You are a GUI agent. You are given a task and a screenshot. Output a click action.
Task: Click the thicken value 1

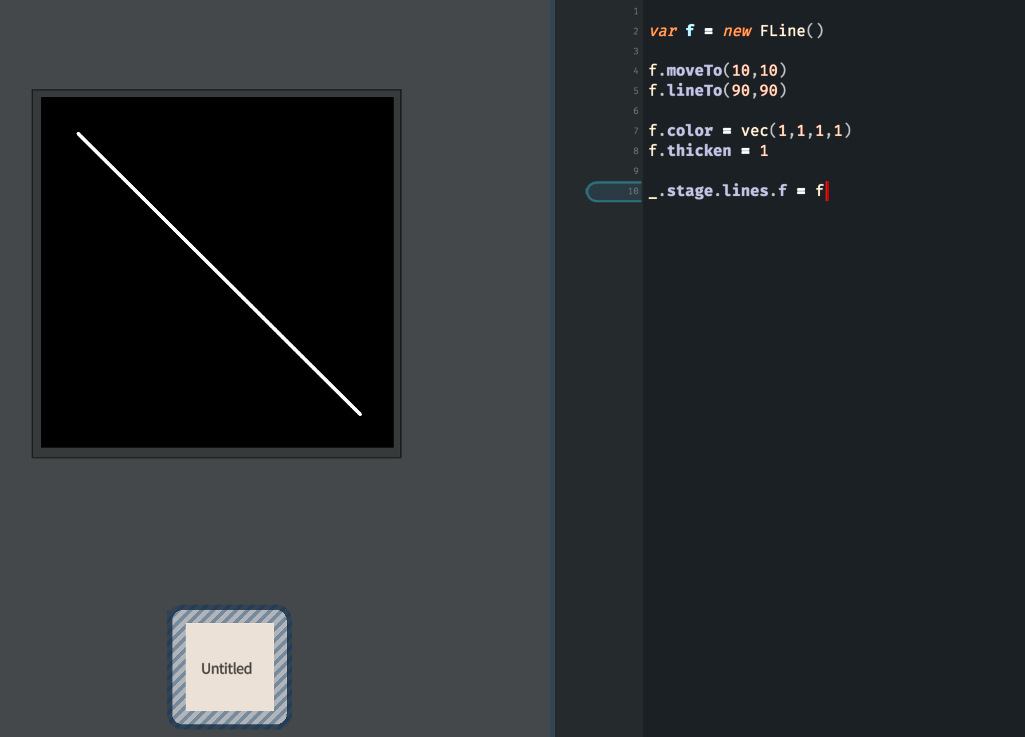click(763, 151)
